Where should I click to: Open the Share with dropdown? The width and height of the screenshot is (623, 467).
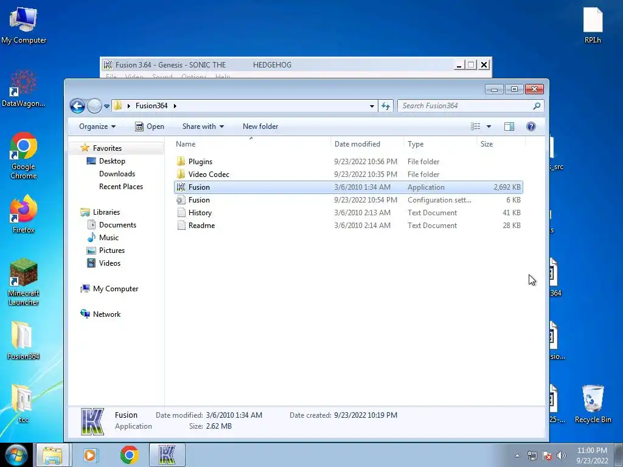coord(203,126)
